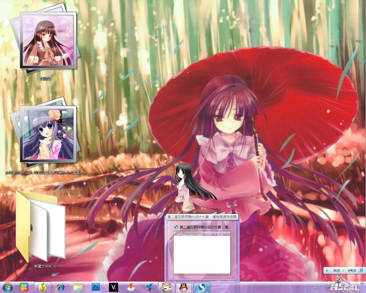
Task: Open the QQ penguin taskbar icon
Action: click(x=184, y=287)
